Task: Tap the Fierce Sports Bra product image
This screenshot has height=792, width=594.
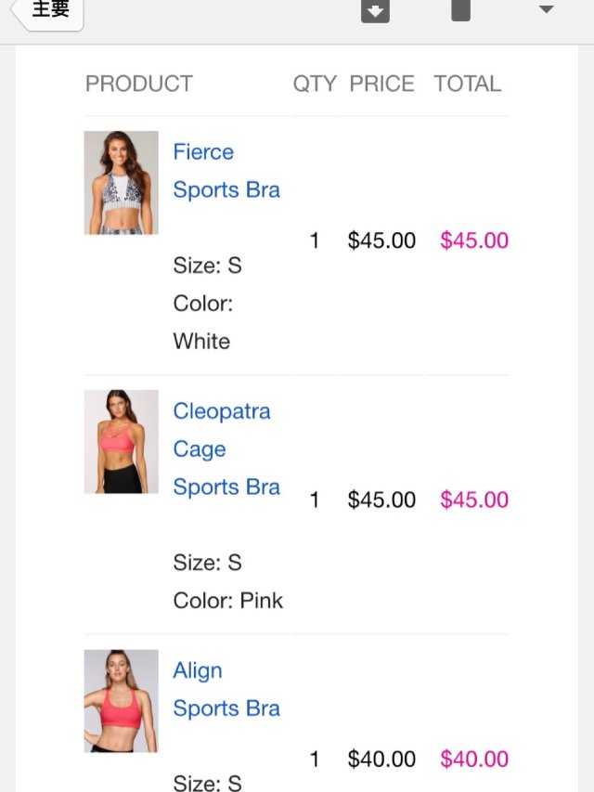Action: pos(121,182)
